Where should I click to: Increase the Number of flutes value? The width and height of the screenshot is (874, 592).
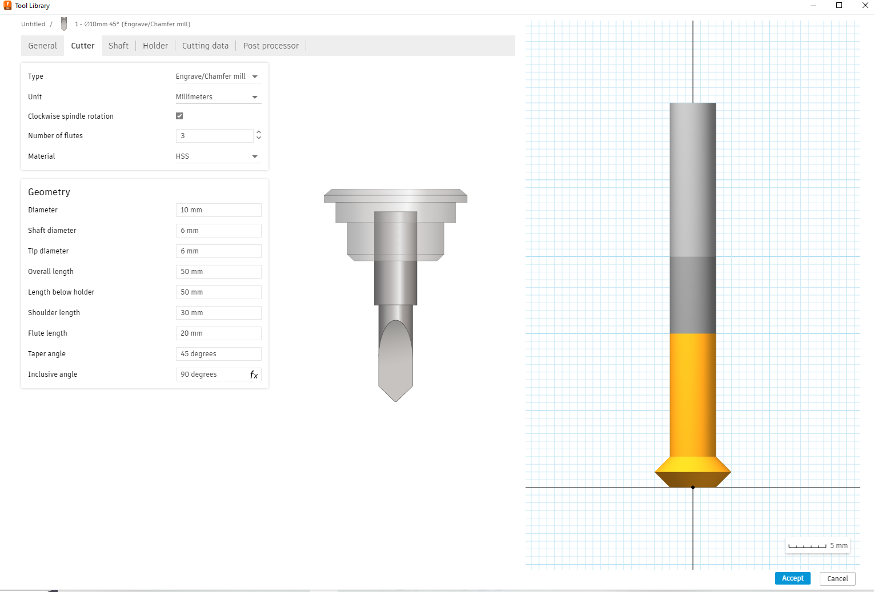(259, 132)
